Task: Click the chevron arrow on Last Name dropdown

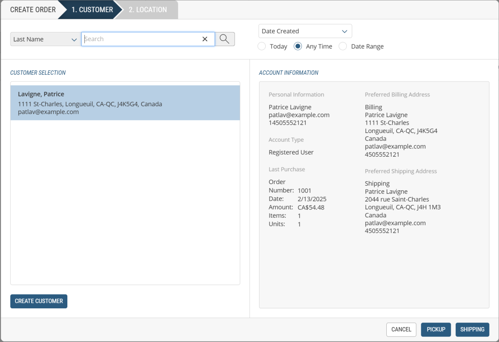Action: [74, 39]
